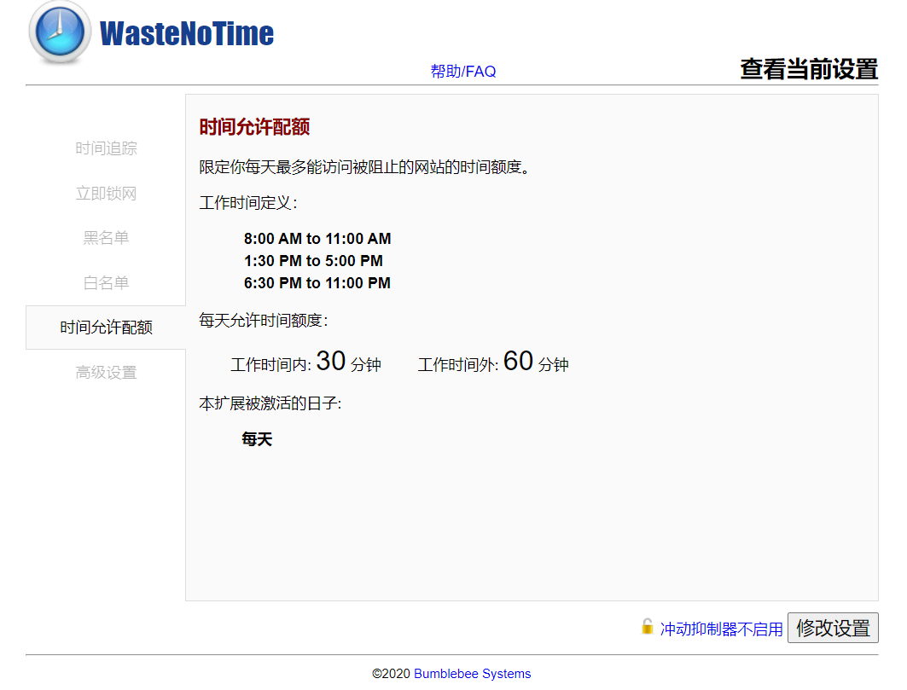
Task: Click the 每天允许时间额度: label
Action: coord(264,320)
